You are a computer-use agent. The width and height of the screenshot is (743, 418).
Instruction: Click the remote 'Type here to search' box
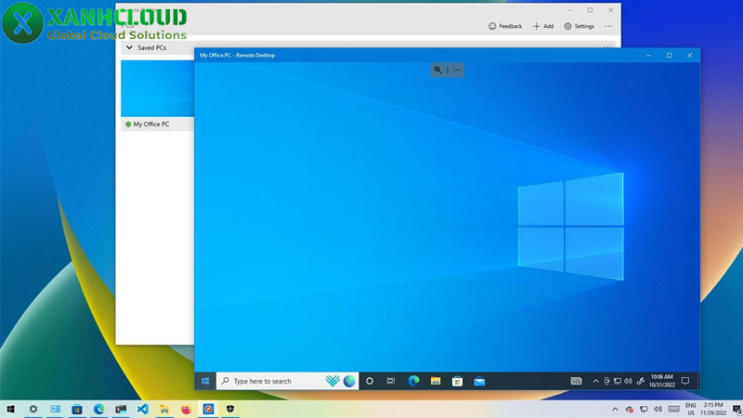(x=287, y=381)
